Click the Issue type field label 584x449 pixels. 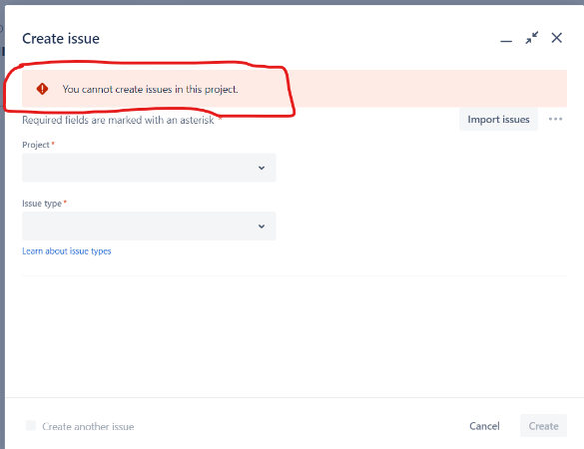click(x=42, y=204)
